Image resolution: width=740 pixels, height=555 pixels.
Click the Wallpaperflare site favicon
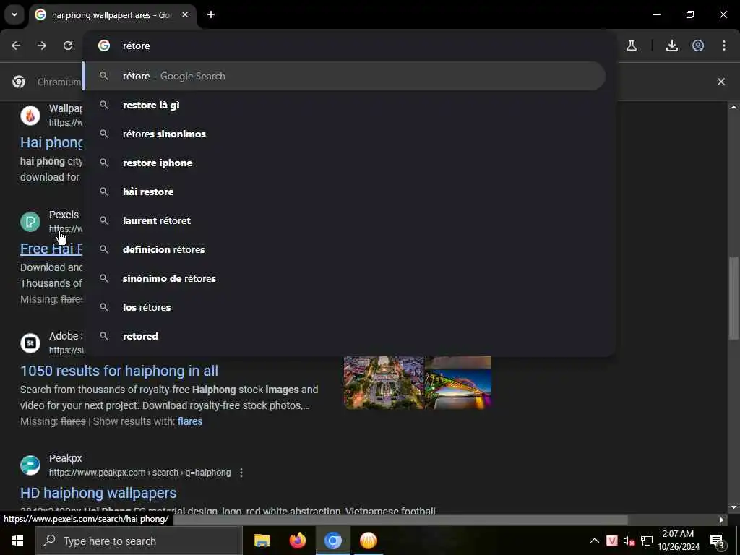[30, 116]
